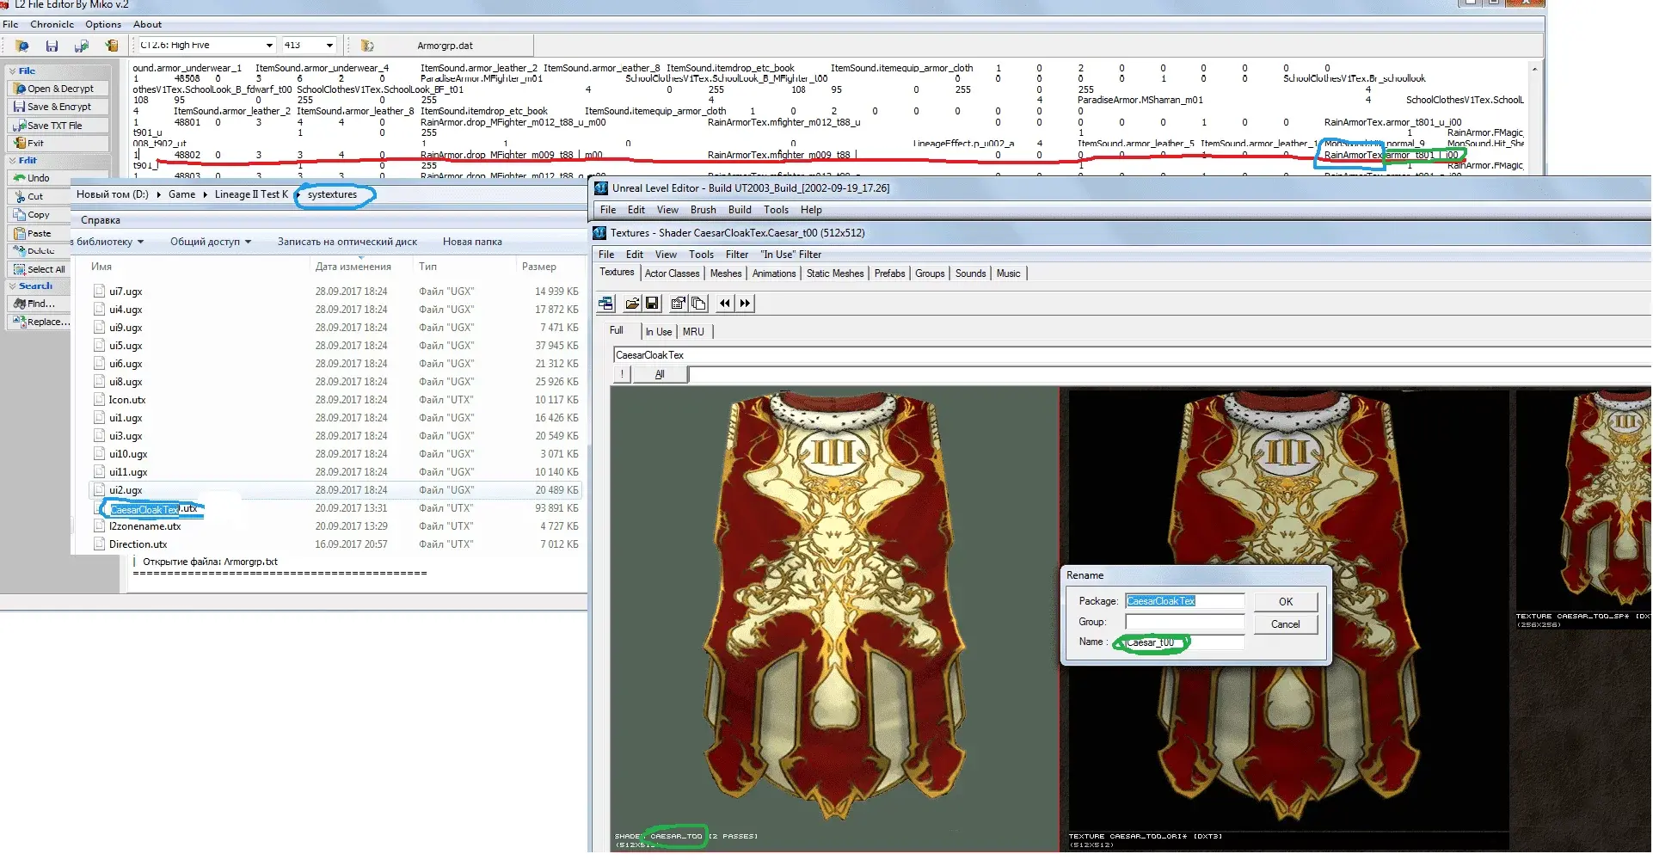Click Paste in the Edit panel
Image resolution: width=1653 pixels, height=860 pixels.
(x=38, y=234)
